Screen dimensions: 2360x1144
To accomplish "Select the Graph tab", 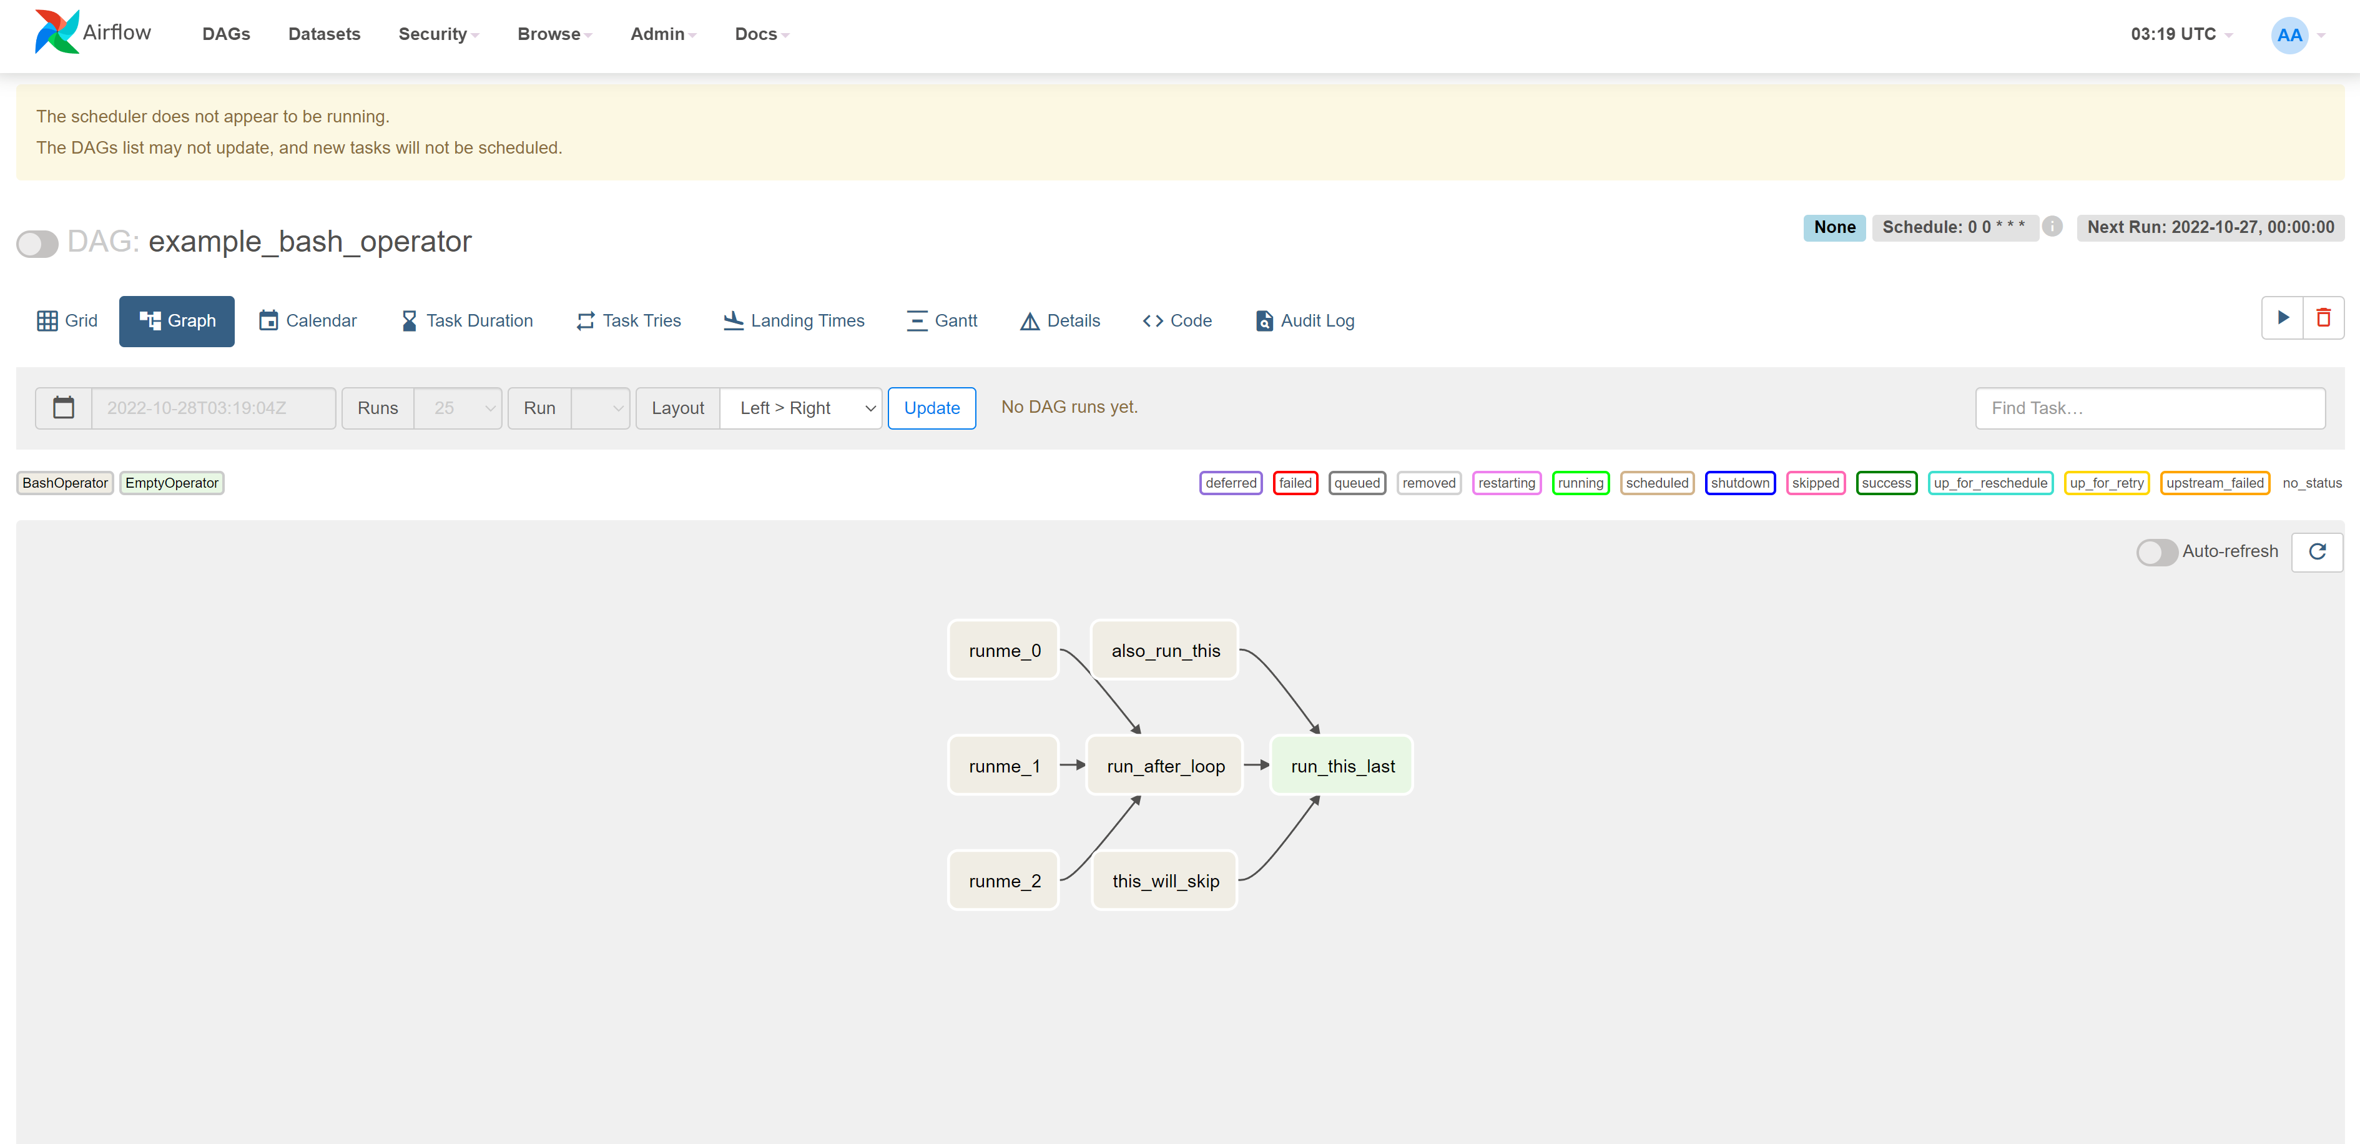I will pos(177,321).
